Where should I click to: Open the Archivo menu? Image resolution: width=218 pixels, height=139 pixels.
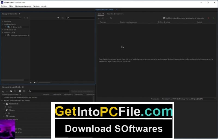tap(4, 6)
